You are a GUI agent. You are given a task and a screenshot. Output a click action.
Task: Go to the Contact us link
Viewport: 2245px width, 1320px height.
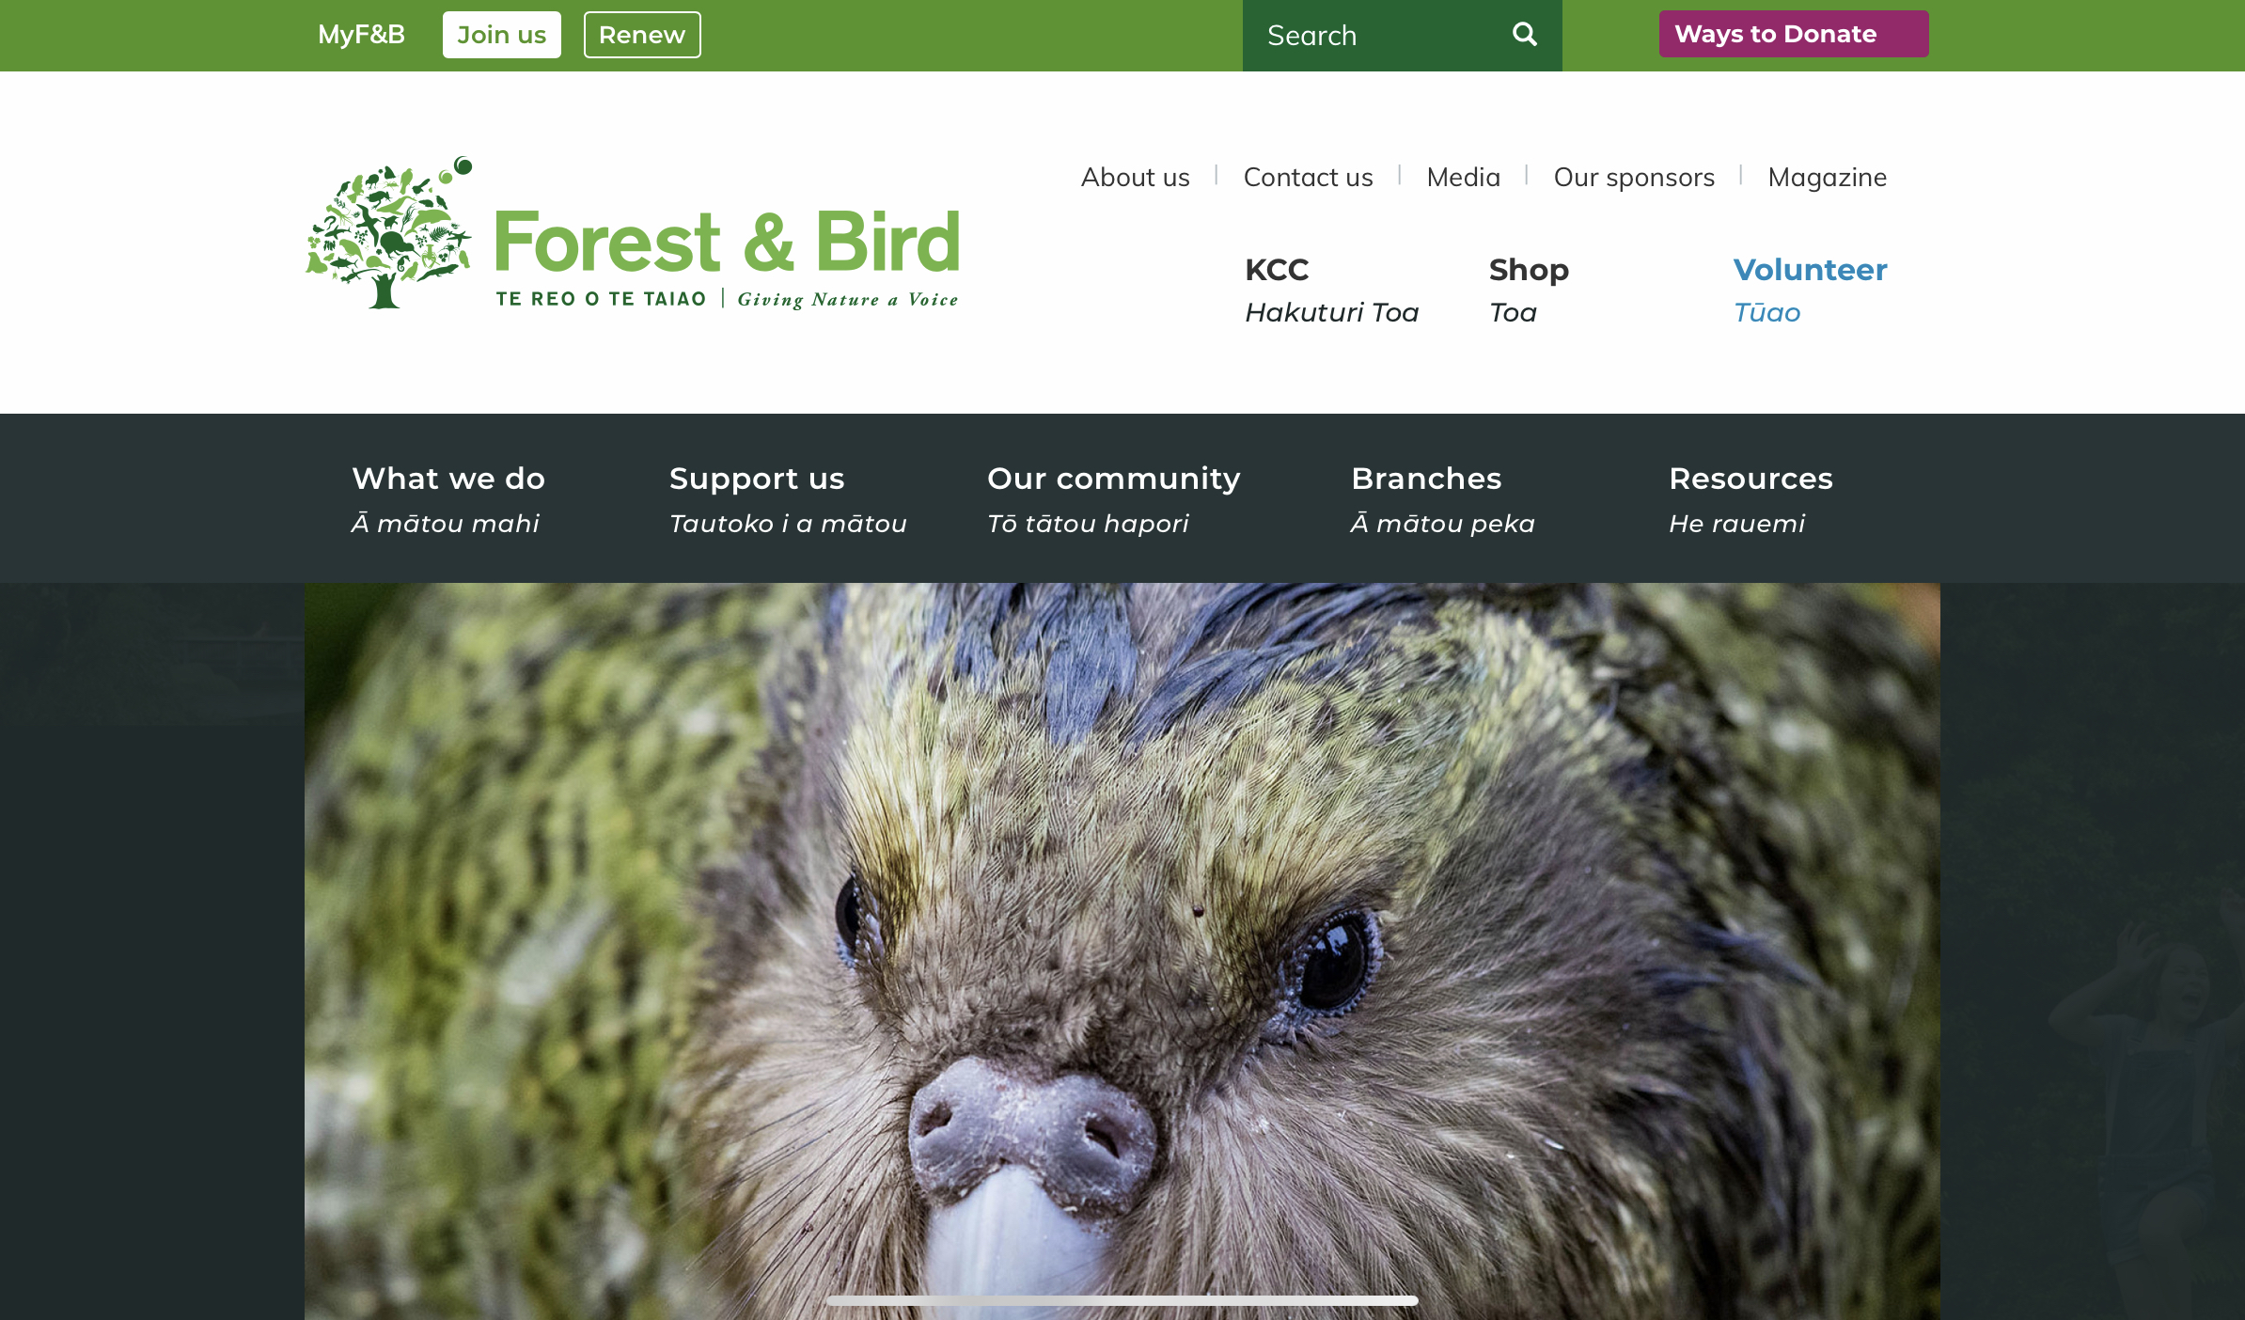click(1308, 177)
